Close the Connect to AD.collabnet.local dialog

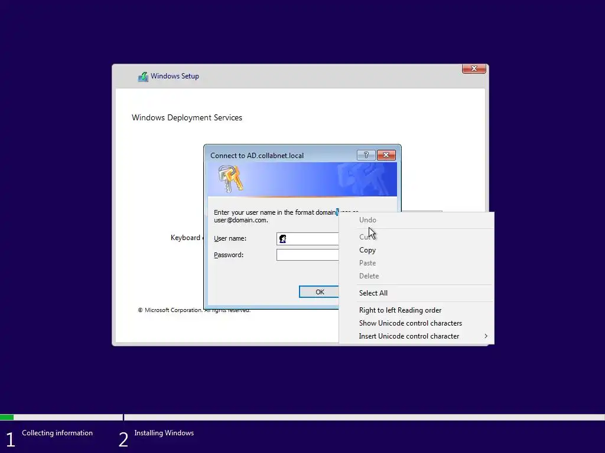tap(386, 155)
